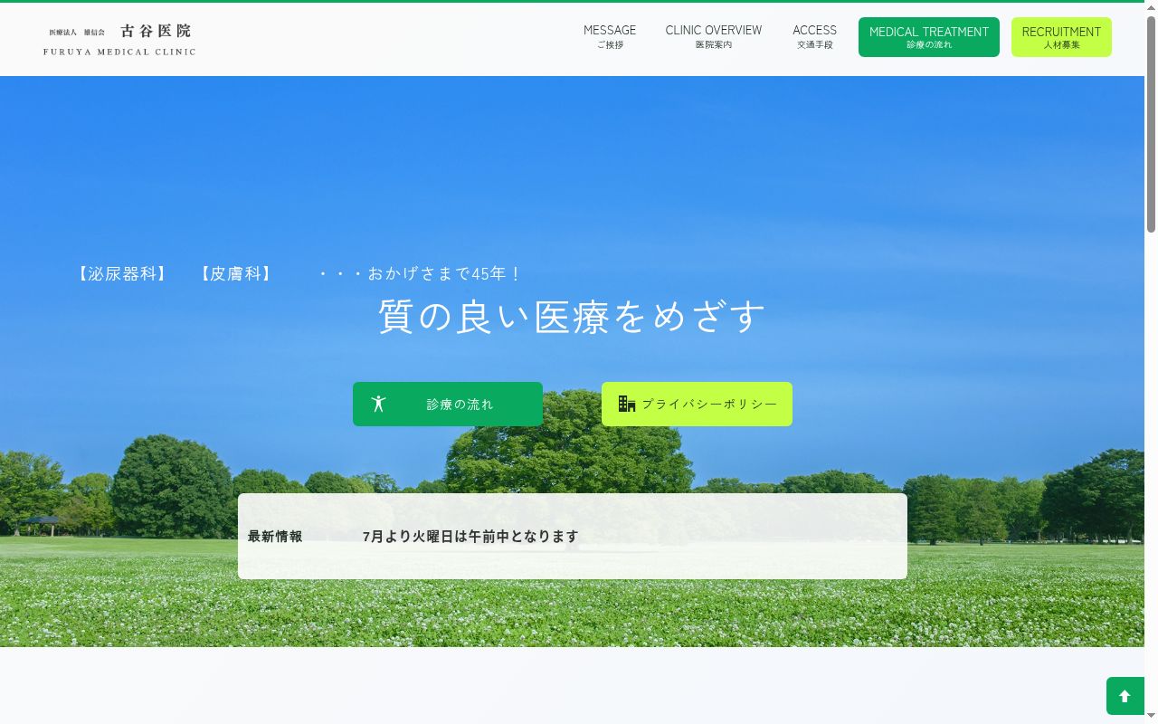Open the ACCESS 交通手段 page

(x=815, y=37)
